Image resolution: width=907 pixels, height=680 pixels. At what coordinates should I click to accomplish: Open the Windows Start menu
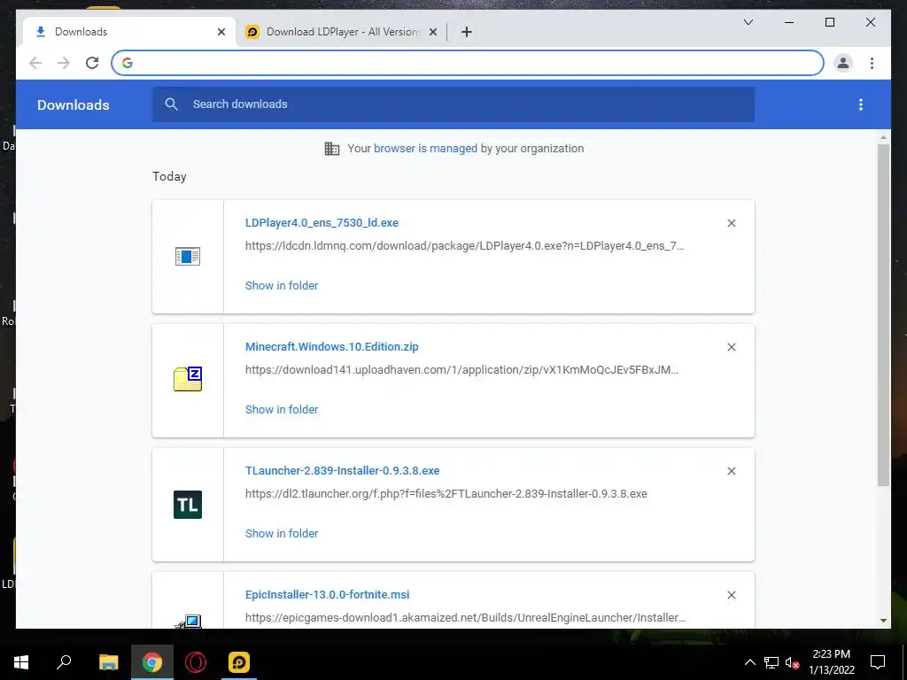21,662
